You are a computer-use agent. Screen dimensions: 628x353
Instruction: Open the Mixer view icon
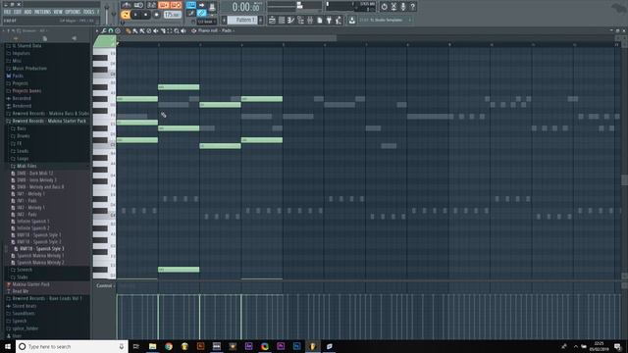pos(310,20)
